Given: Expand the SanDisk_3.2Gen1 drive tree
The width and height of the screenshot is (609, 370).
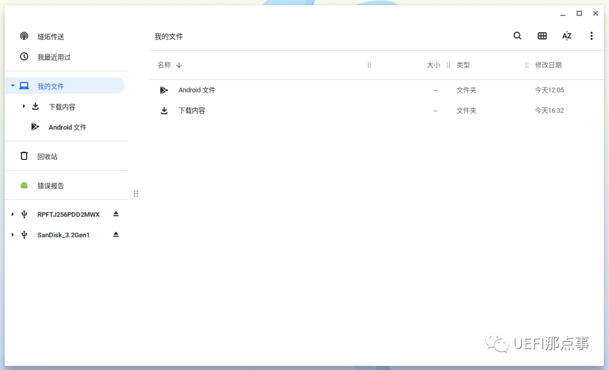Looking at the screenshot, I should [12, 234].
